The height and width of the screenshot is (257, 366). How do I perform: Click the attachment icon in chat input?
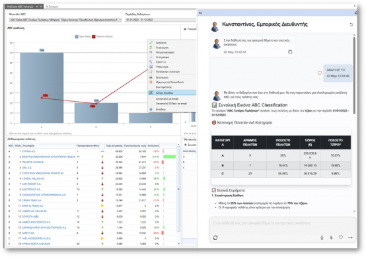331,237
